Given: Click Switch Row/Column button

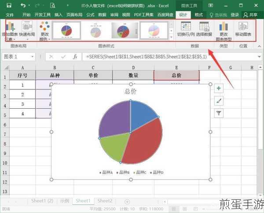Looking at the screenshot, I should (x=186, y=29).
